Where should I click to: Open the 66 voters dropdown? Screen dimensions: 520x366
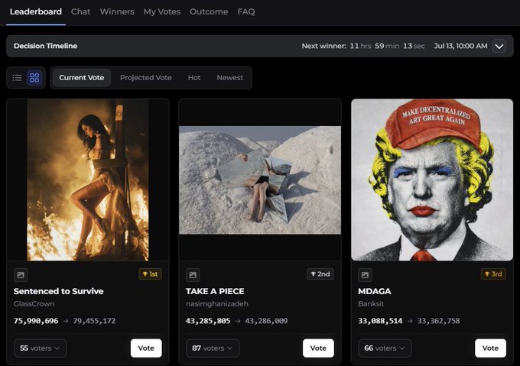[385, 348]
